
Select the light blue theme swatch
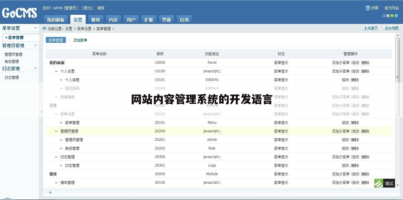396,15
